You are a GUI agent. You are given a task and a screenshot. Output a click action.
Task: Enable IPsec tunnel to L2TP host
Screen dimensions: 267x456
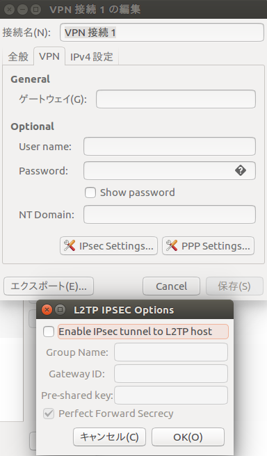click(x=49, y=332)
